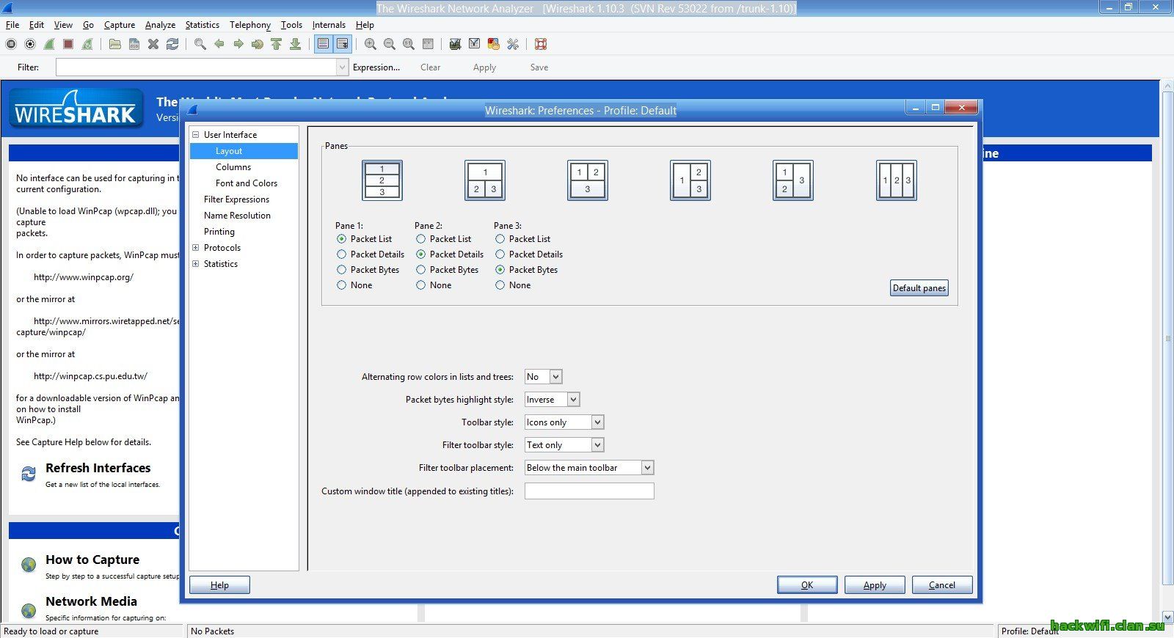Viewport: 1174px width, 638px height.
Task: Open the capture filters icon
Action: point(455,44)
